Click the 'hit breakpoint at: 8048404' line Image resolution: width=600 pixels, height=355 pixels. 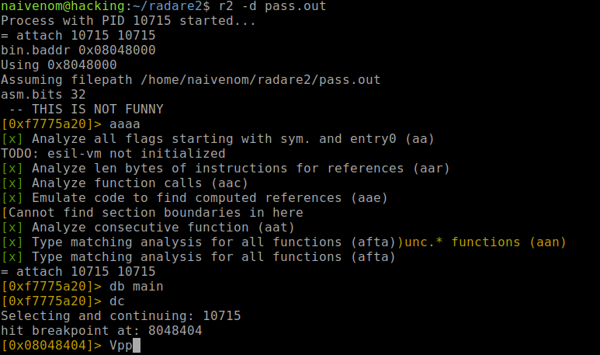pyautogui.click(x=102, y=331)
